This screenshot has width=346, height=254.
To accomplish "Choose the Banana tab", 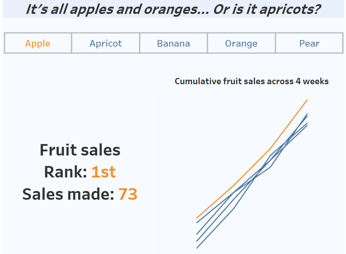I will click(174, 43).
